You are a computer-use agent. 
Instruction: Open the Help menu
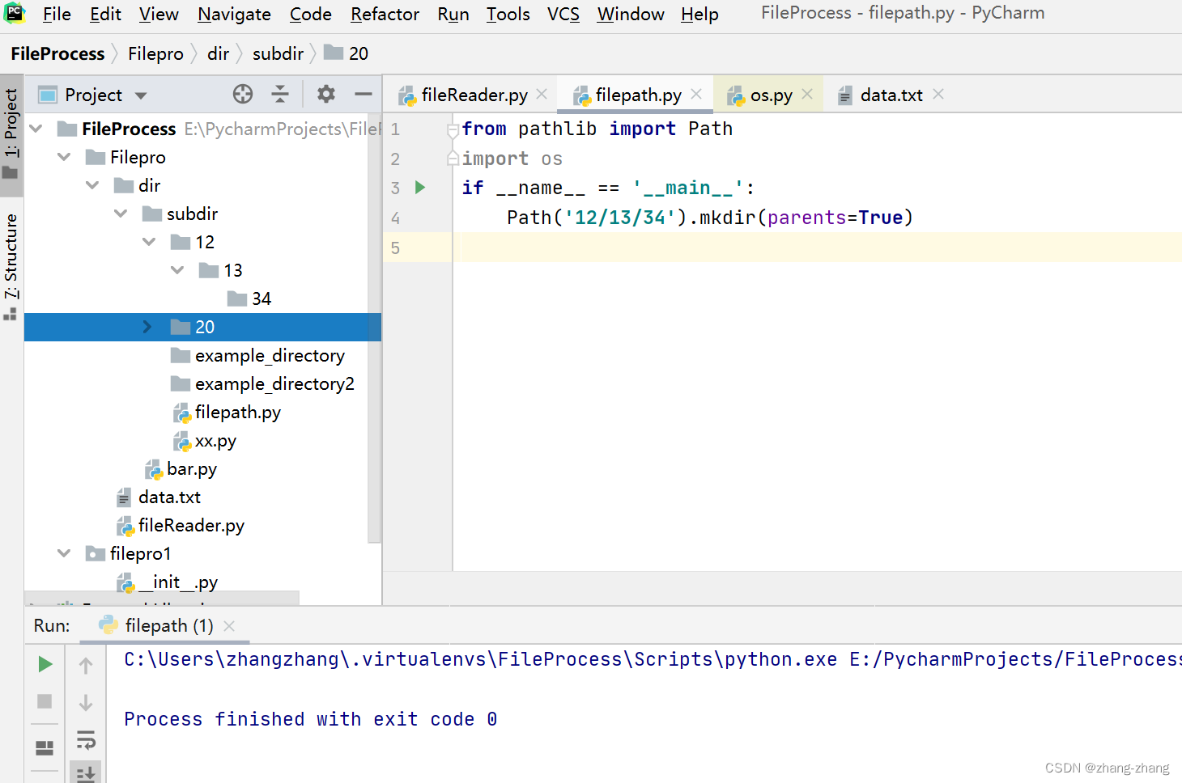[699, 14]
